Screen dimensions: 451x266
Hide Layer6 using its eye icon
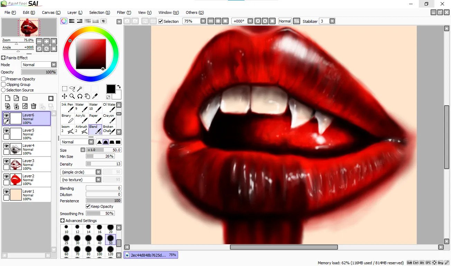pyautogui.click(x=6, y=115)
